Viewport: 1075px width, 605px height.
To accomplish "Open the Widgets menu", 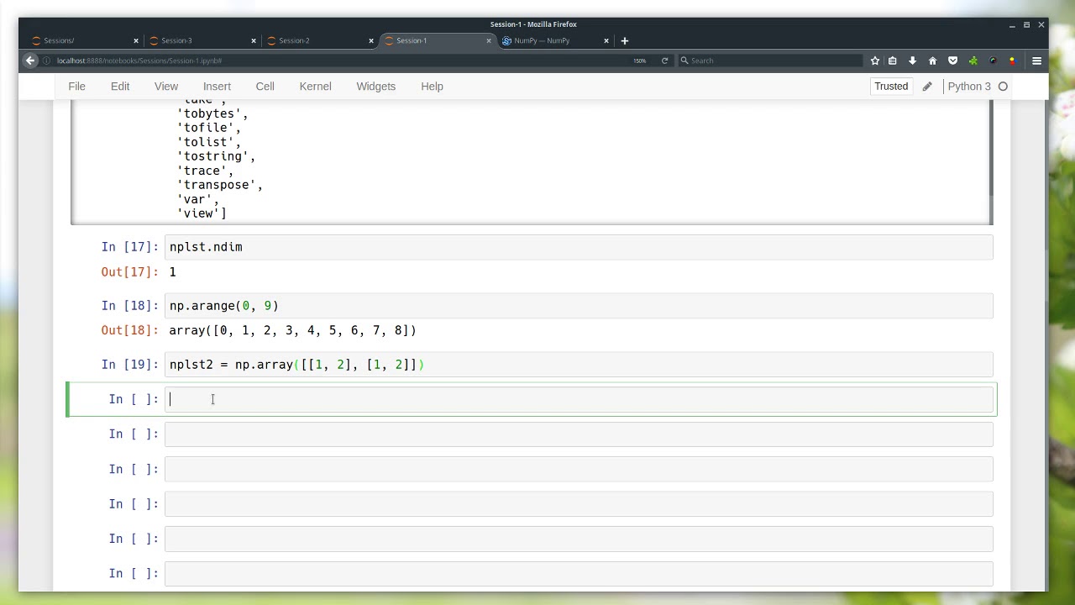I will (375, 87).
